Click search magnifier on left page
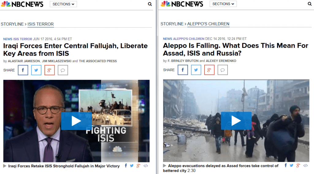The height and width of the screenshot is (174, 314). pos(150,4)
